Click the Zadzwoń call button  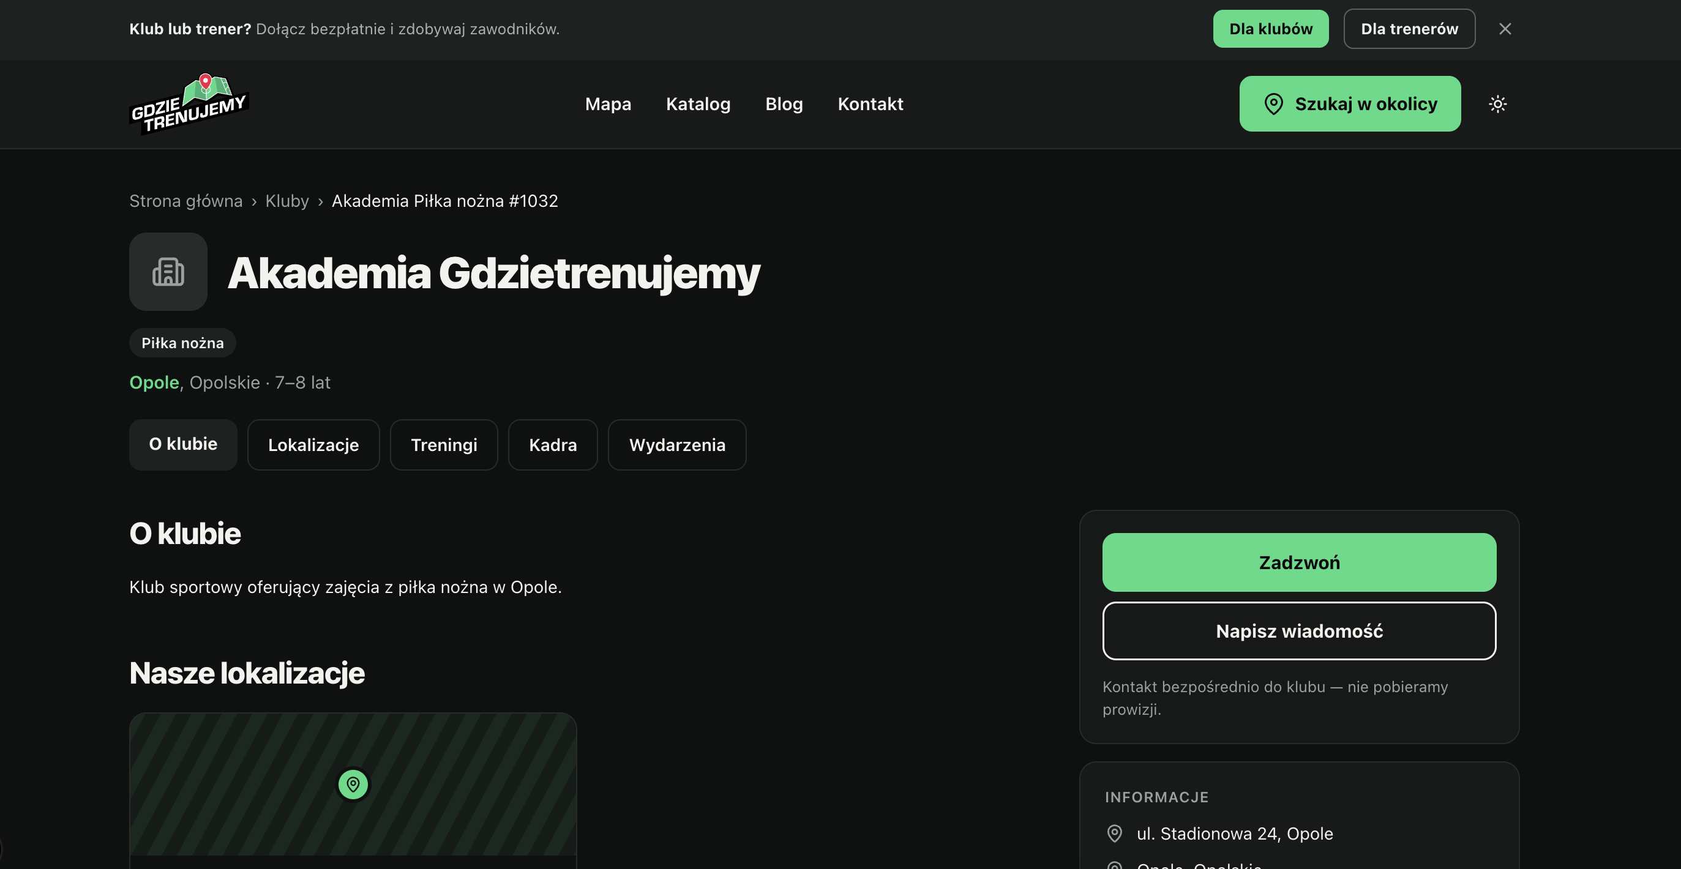1299,562
